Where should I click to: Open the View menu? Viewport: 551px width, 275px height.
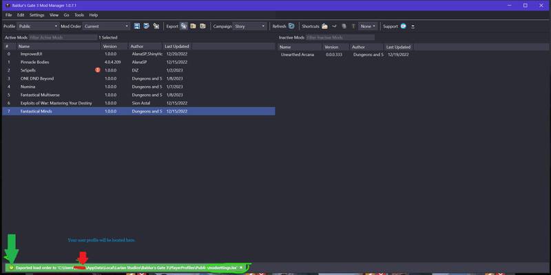[x=54, y=15]
